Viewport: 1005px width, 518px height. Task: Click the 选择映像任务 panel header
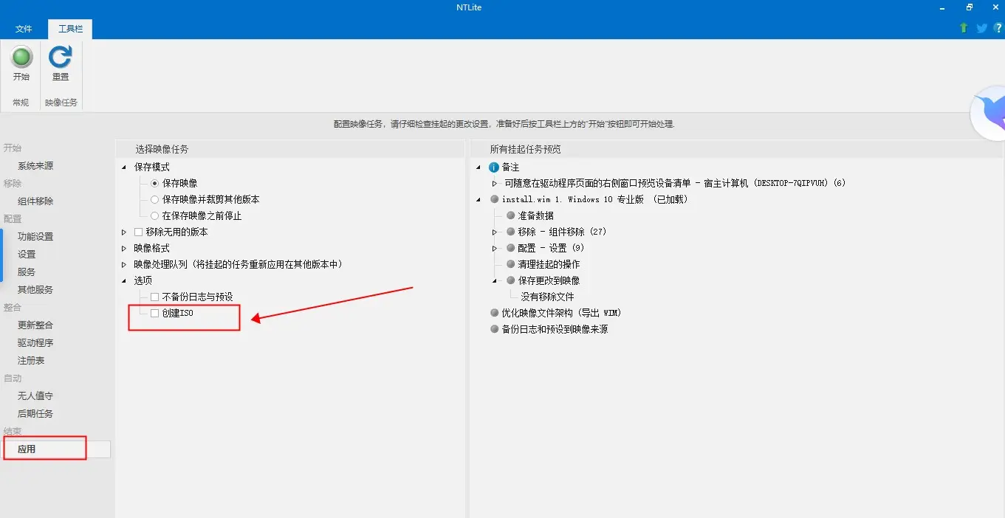162,149
